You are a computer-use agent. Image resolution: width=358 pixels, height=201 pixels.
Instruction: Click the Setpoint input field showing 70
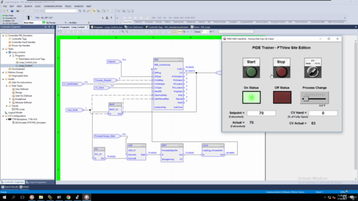261,113
